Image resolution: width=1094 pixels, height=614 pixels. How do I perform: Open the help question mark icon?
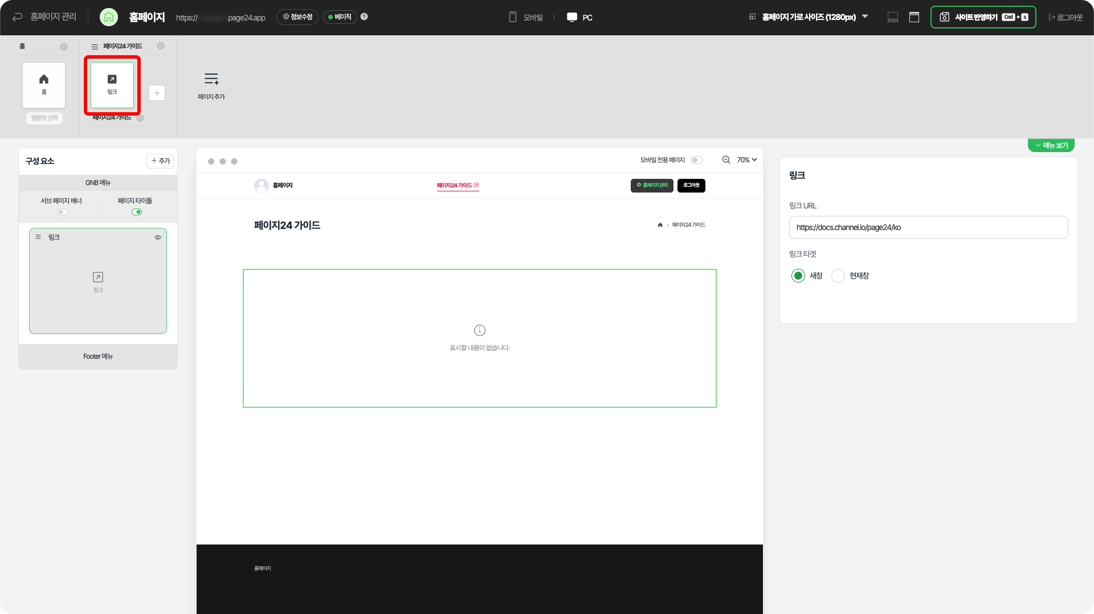[x=364, y=17]
